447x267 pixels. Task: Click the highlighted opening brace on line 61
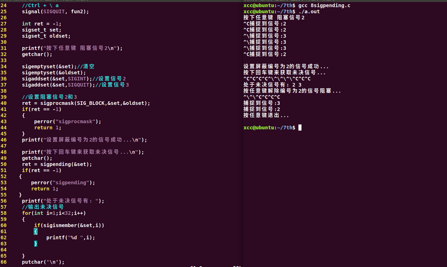pyautogui.click(x=36, y=231)
